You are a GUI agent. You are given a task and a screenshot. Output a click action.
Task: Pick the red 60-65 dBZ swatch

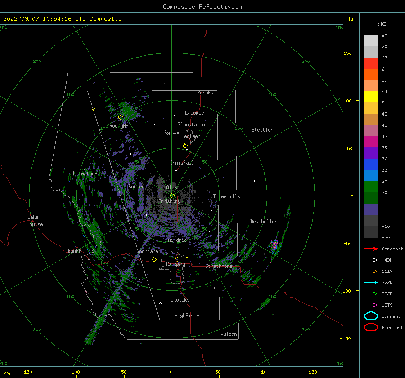[371, 63]
